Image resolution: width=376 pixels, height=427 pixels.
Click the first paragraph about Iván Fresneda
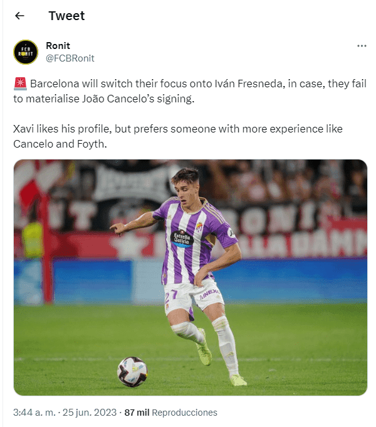click(x=190, y=91)
